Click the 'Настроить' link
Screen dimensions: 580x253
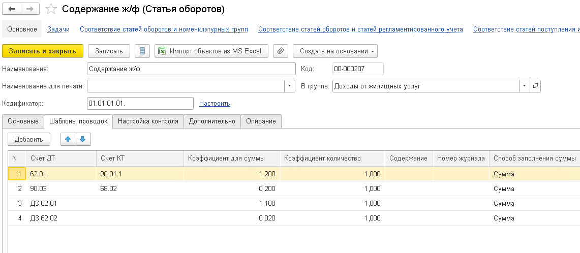(x=215, y=104)
